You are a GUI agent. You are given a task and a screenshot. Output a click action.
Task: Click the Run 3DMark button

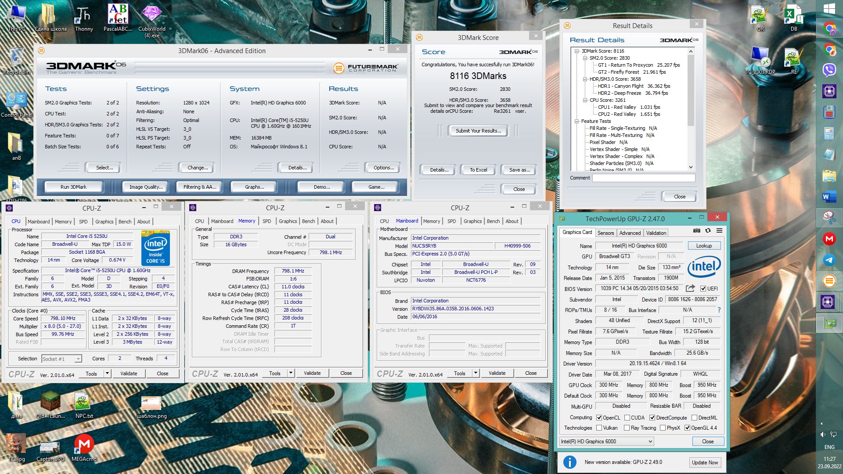(73, 187)
